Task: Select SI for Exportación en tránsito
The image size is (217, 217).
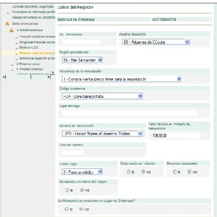Action: [128, 172]
